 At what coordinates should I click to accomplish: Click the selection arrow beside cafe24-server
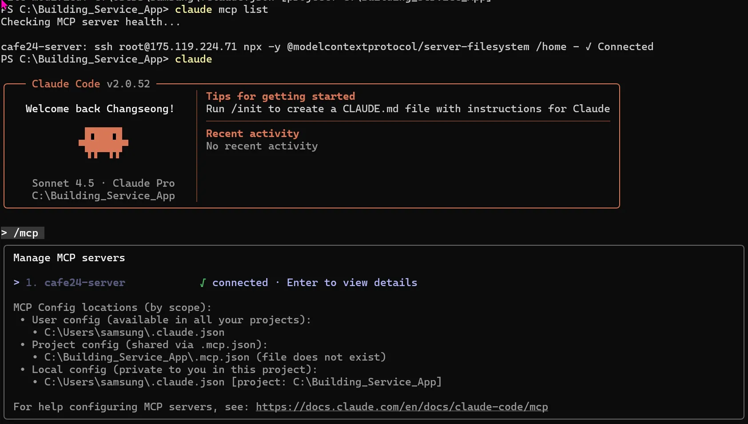(16, 283)
